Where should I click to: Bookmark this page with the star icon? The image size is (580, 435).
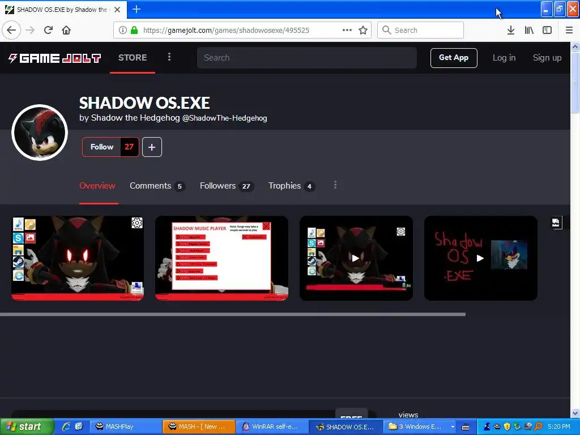click(363, 30)
